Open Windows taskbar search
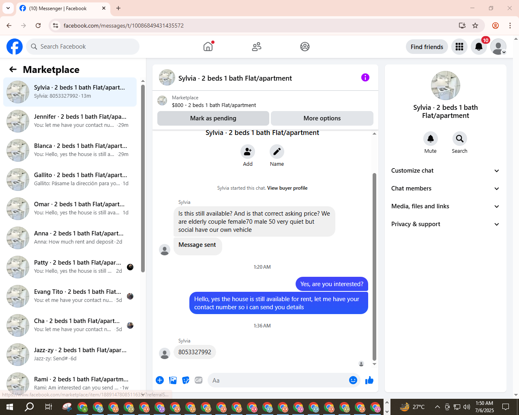This screenshot has width=519, height=415. [x=29, y=407]
